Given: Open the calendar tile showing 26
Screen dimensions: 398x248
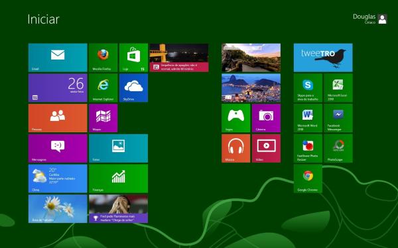Looking at the screenshot, I should (58, 88).
